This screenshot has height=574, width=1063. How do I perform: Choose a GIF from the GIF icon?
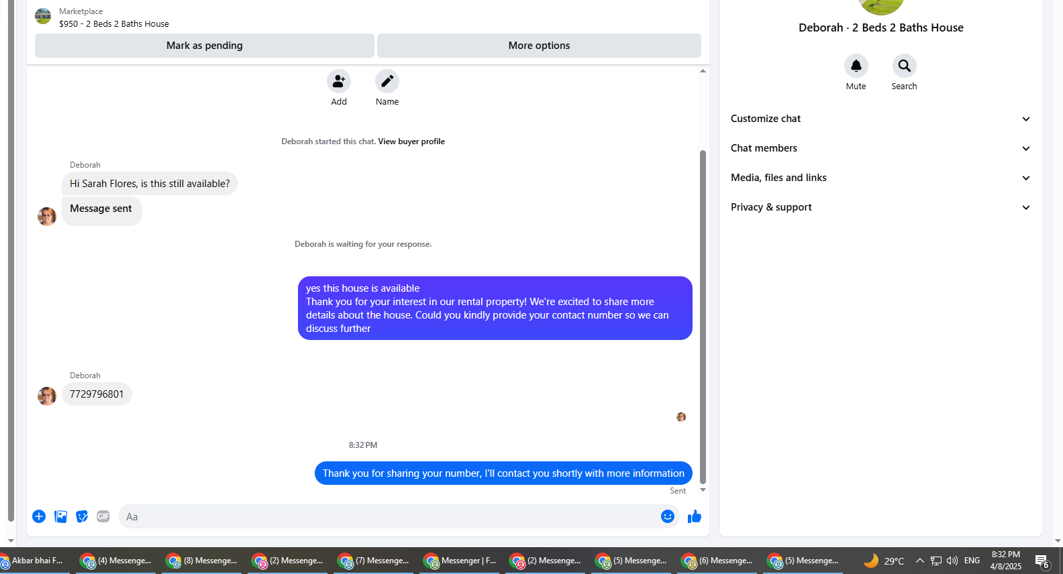(x=103, y=516)
